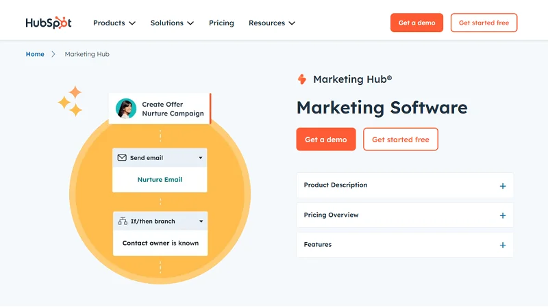
Task: Click the Send email envelope icon
Action: [x=122, y=158]
